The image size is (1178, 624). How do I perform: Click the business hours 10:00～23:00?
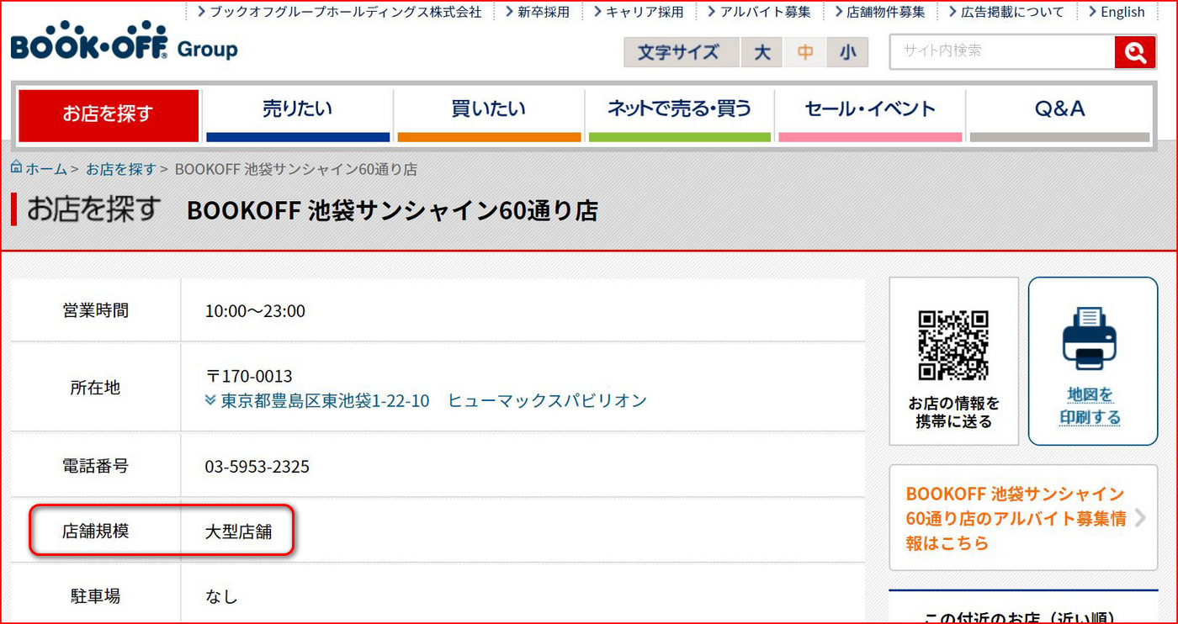click(x=255, y=311)
